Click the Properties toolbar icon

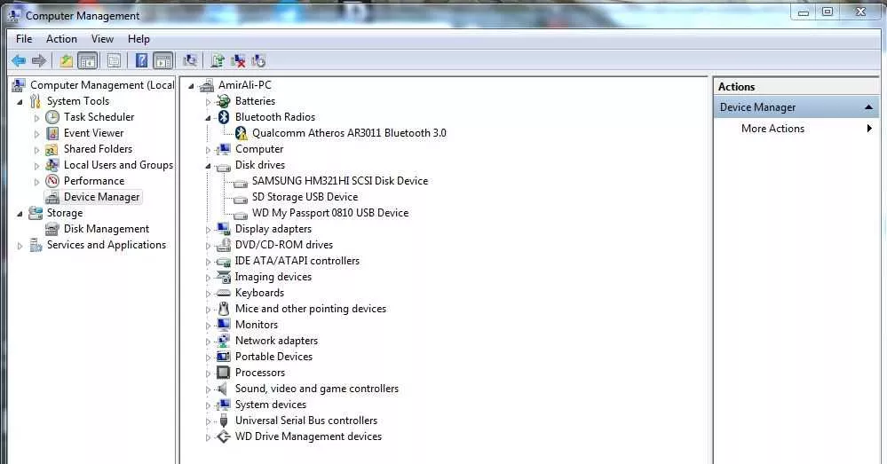tap(114, 60)
